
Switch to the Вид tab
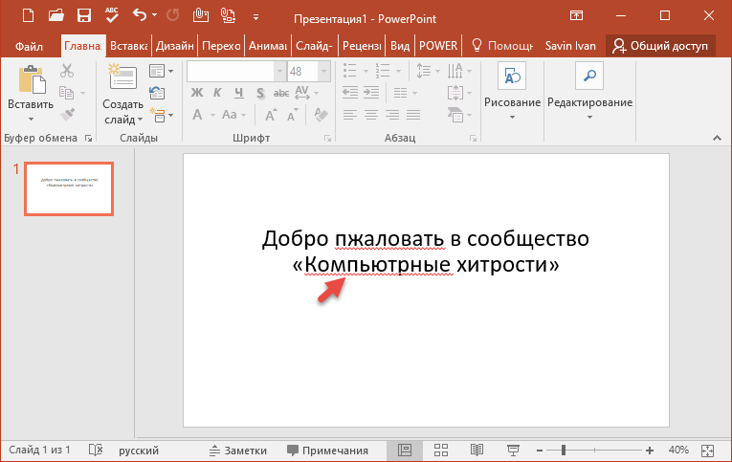coord(400,46)
